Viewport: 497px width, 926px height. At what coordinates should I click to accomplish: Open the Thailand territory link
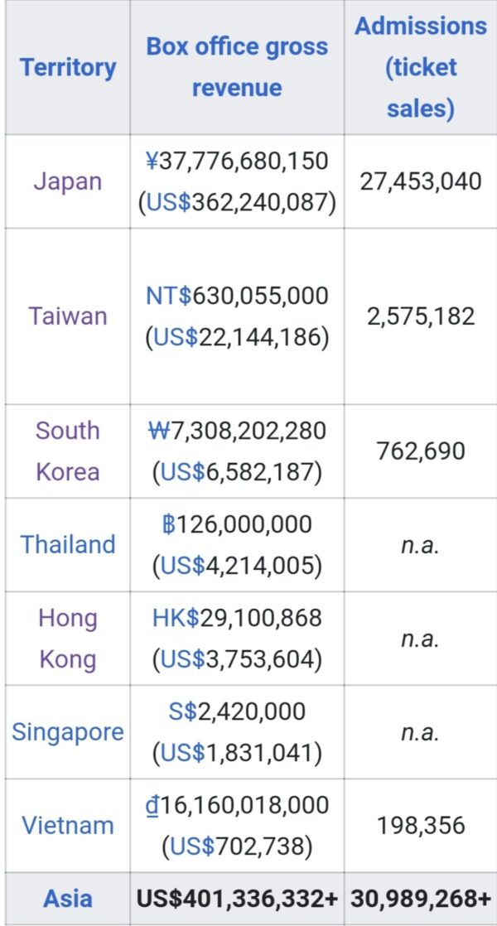click(68, 544)
